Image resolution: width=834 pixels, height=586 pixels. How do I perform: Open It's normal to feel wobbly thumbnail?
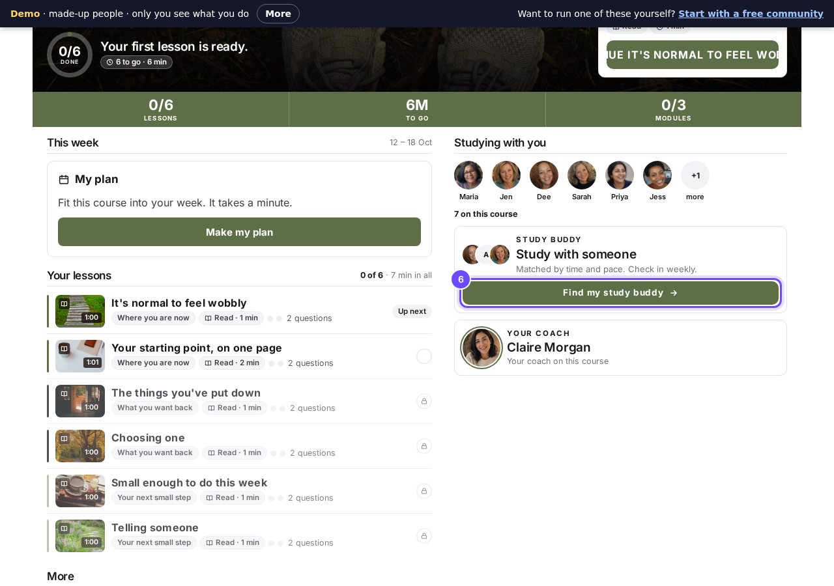[80, 311]
